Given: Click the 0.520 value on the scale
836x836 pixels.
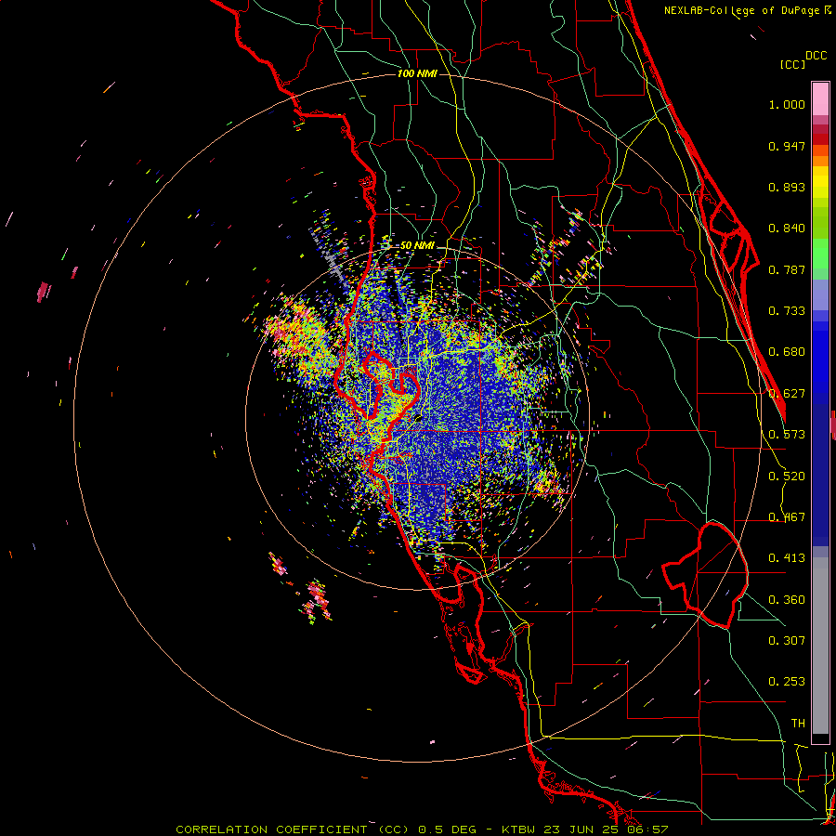Looking at the screenshot, I should point(787,477).
